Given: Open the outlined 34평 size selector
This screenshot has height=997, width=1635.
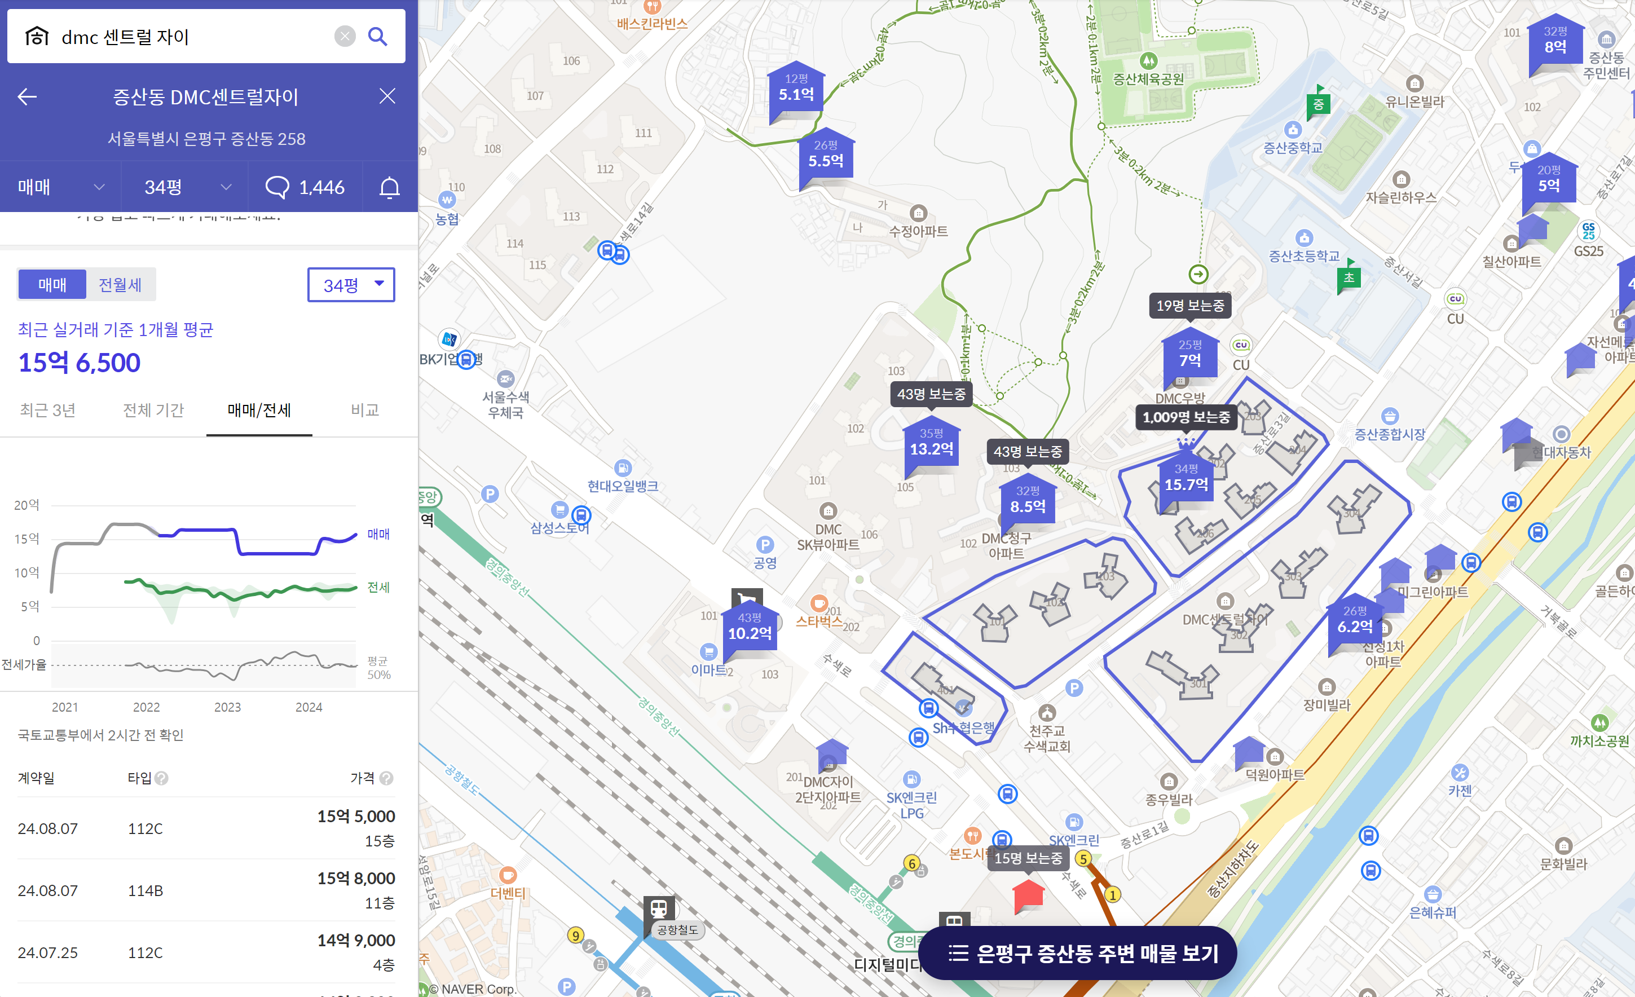Looking at the screenshot, I should (x=351, y=285).
